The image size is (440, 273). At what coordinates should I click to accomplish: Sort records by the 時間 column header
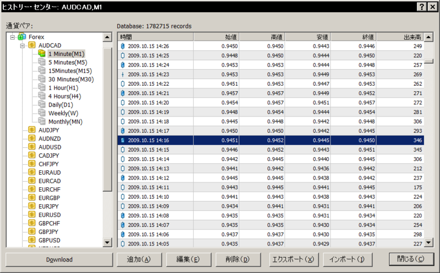[x=156, y=37]
